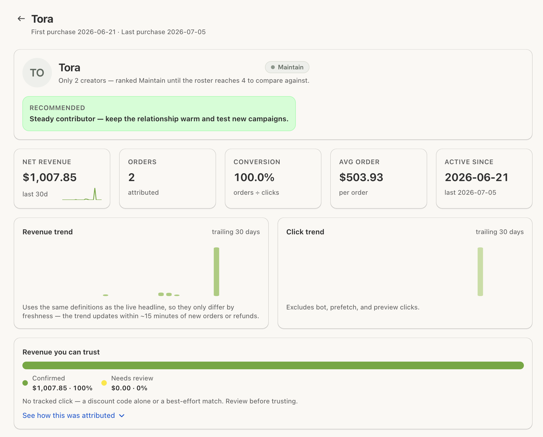Click the green confirmed revenue progress bar
Viewport: 543px width, 437px height.
[x=273, y=365]
